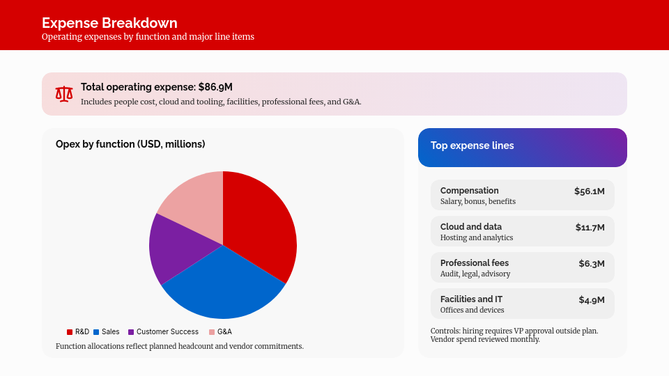669x376 pixels.
Task: Select the blue Sales pie slice
Action: pos(223,285)
